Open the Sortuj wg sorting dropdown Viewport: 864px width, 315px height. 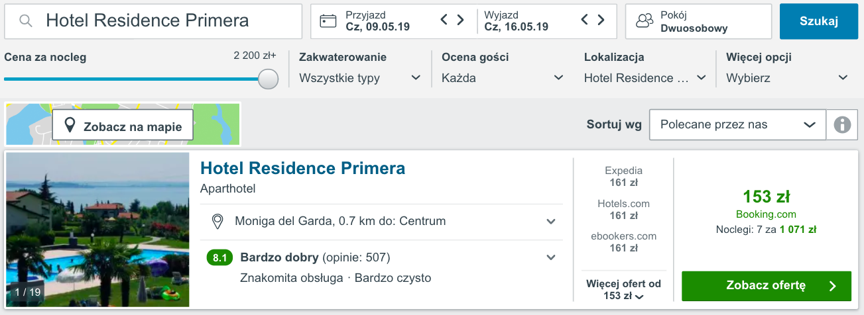coord(737,124)
